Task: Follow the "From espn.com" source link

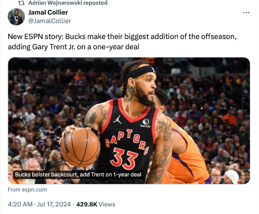Action: point(27,190)
